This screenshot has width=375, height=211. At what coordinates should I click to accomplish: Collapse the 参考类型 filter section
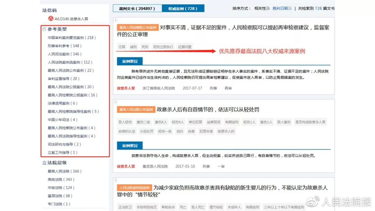click(x=55, y=29)
